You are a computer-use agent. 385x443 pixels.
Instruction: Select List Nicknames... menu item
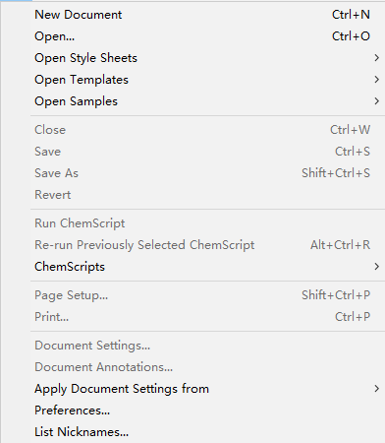[207, 432]
